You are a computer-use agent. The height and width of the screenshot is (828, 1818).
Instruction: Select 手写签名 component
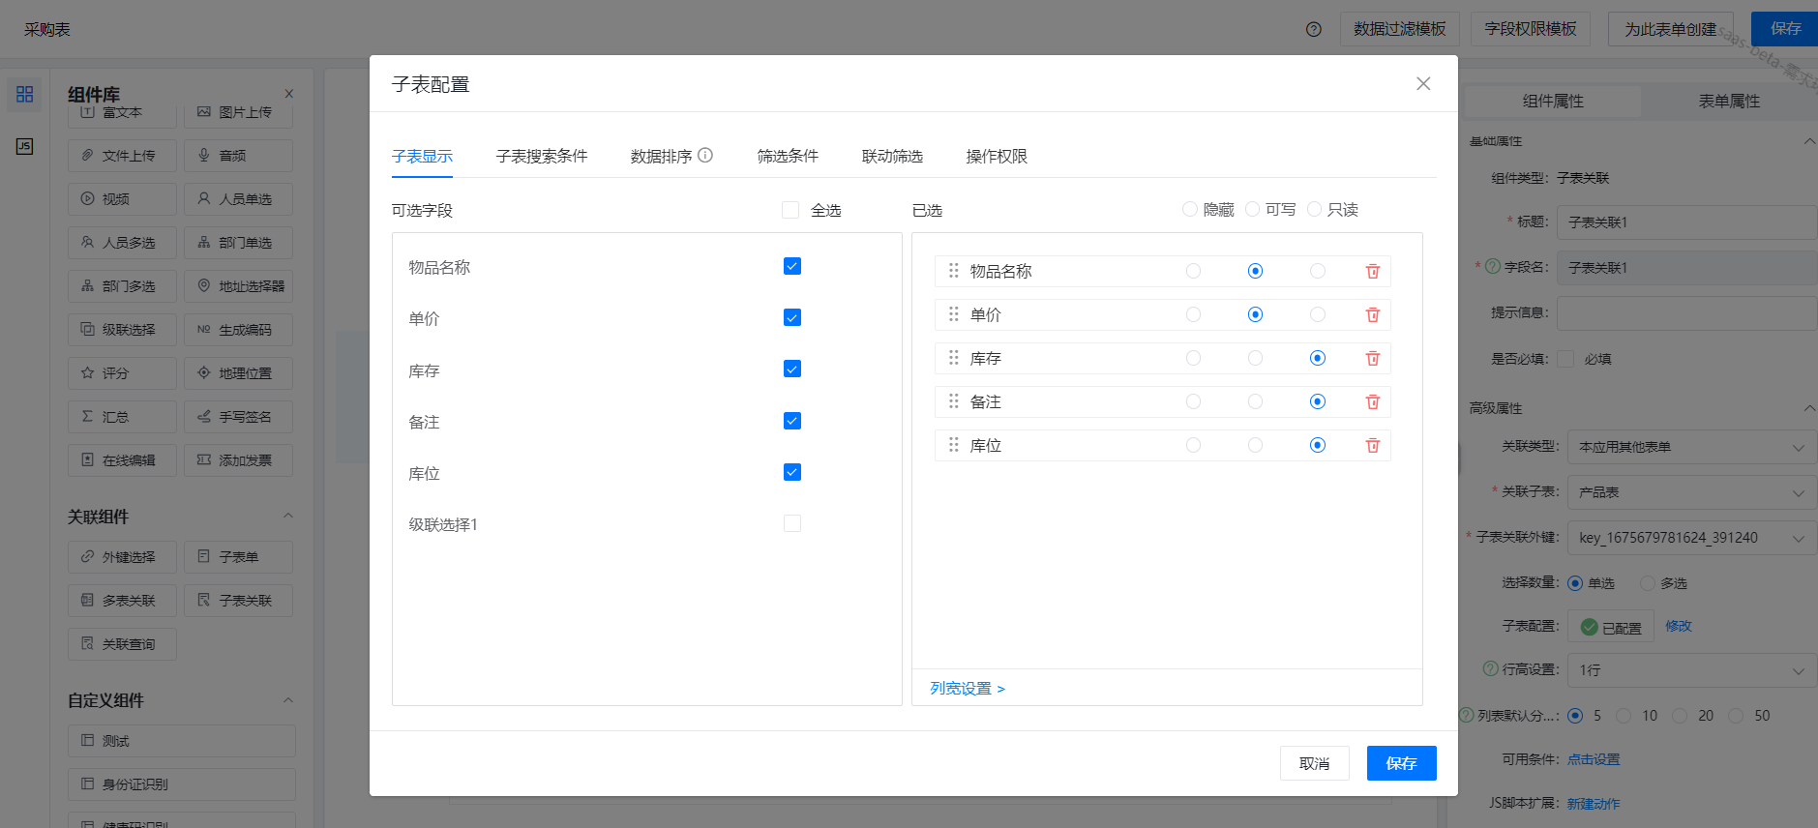coord(239,417)
